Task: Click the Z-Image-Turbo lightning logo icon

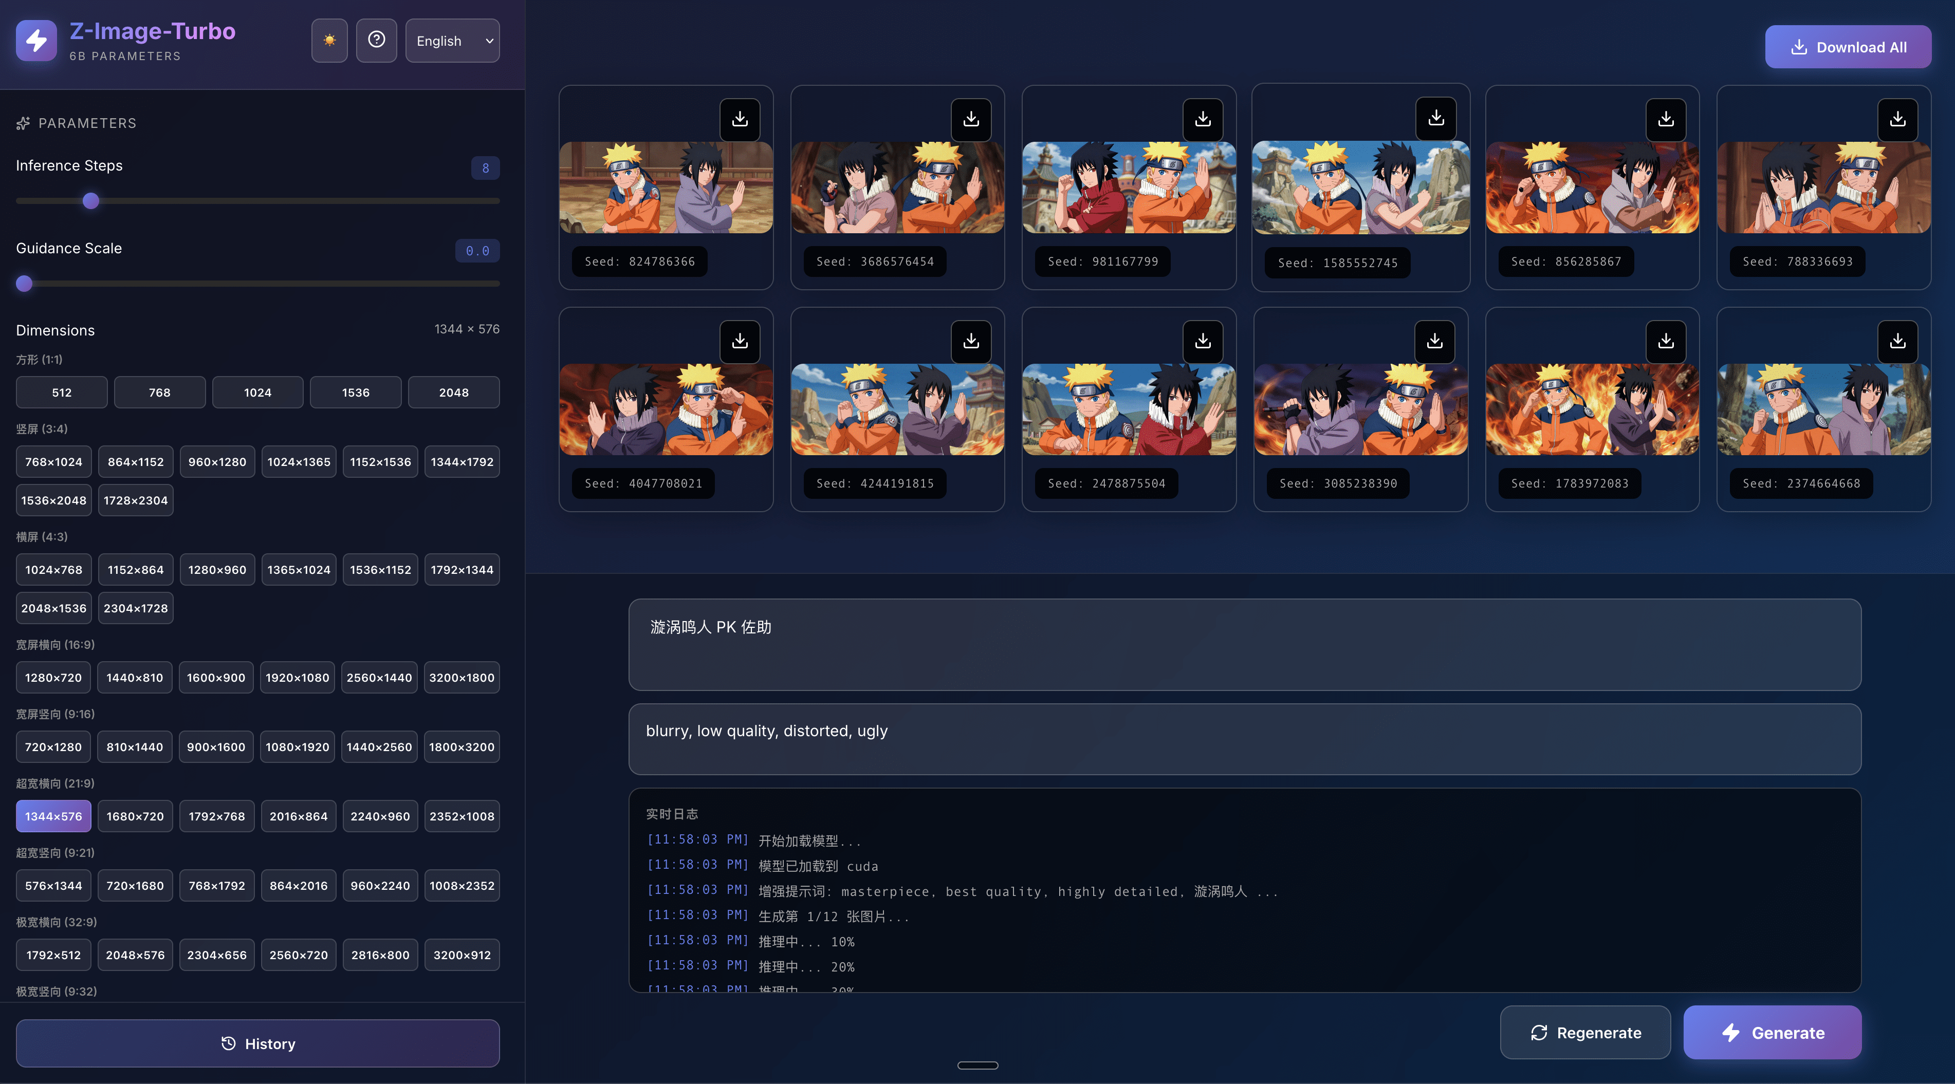Action: coord(35,40)
